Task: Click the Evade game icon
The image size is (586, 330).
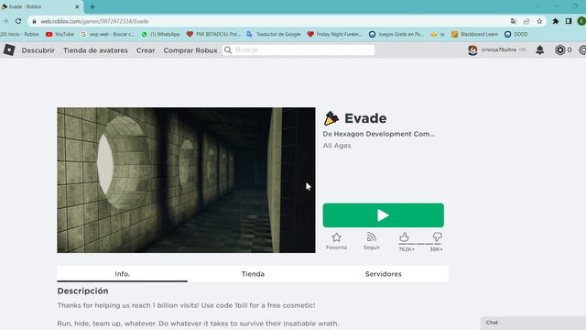Action: (x=331, y=118)
